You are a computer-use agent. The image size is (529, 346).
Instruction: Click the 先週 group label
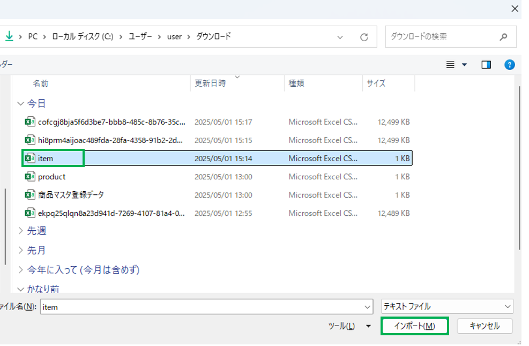36,231
